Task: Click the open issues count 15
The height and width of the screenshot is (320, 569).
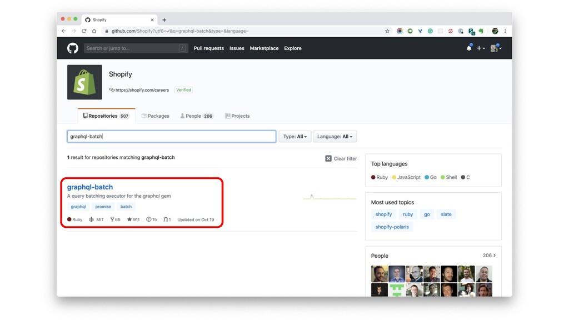Action: 151,219
